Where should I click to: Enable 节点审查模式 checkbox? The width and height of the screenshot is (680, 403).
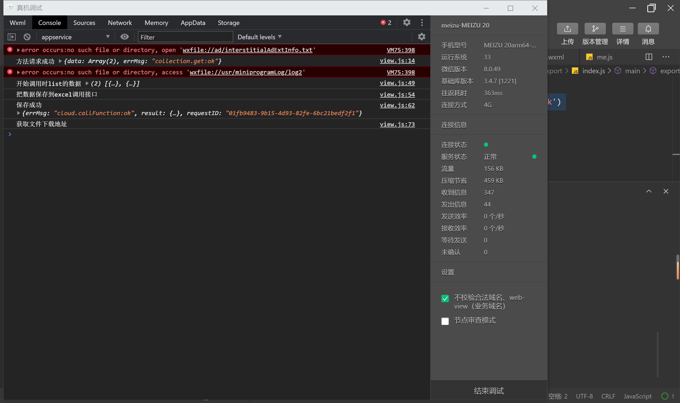[445, 321]
